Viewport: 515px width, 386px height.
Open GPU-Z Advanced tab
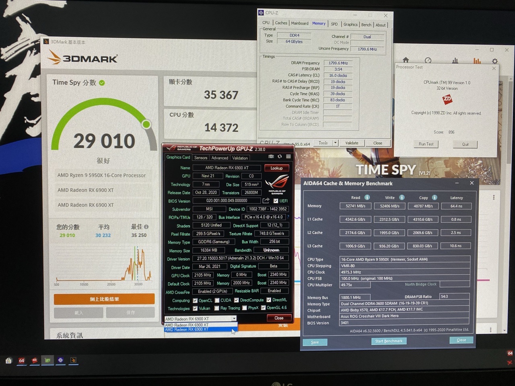point(220,158)
